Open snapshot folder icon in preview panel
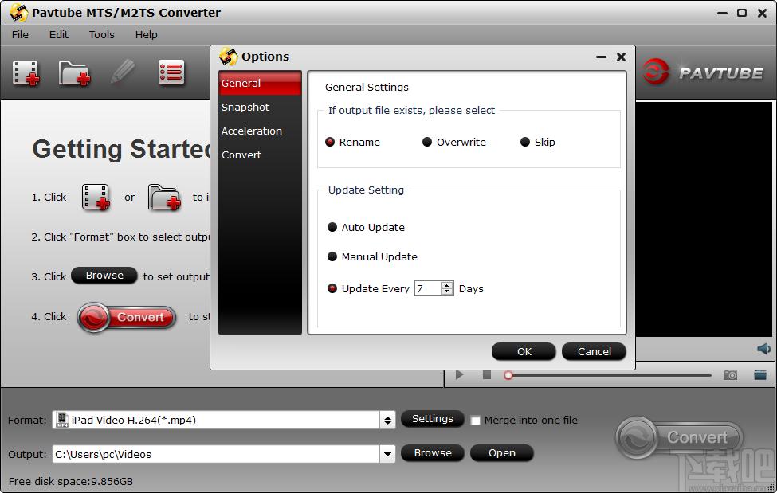The width and height of the screenshot is (777, 493). pos(760,374)
